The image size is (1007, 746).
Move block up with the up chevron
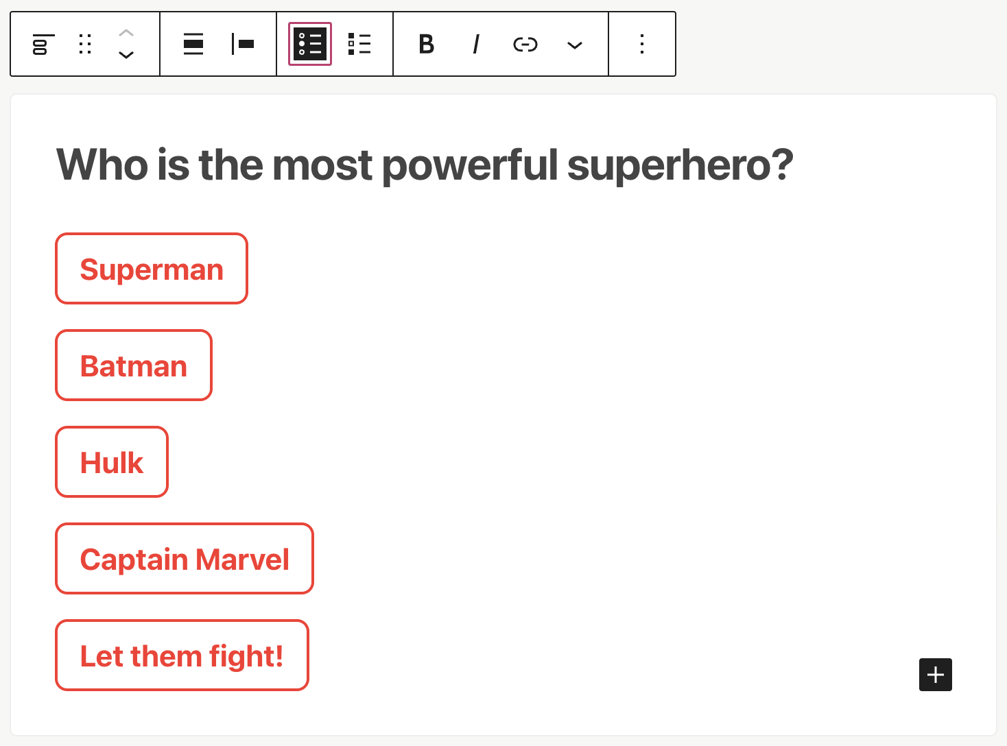[x=126, y=33]
